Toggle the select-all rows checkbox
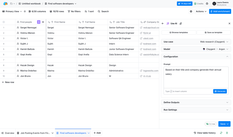This screenshot has height=137, width=233. click(4, 22)
